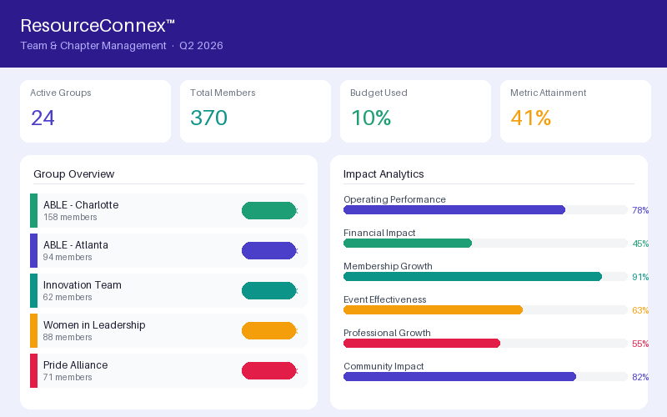Viewport: 667px width, 417px height.
Task: Click the Financial Impact progress bar
Action: point(485,243)
